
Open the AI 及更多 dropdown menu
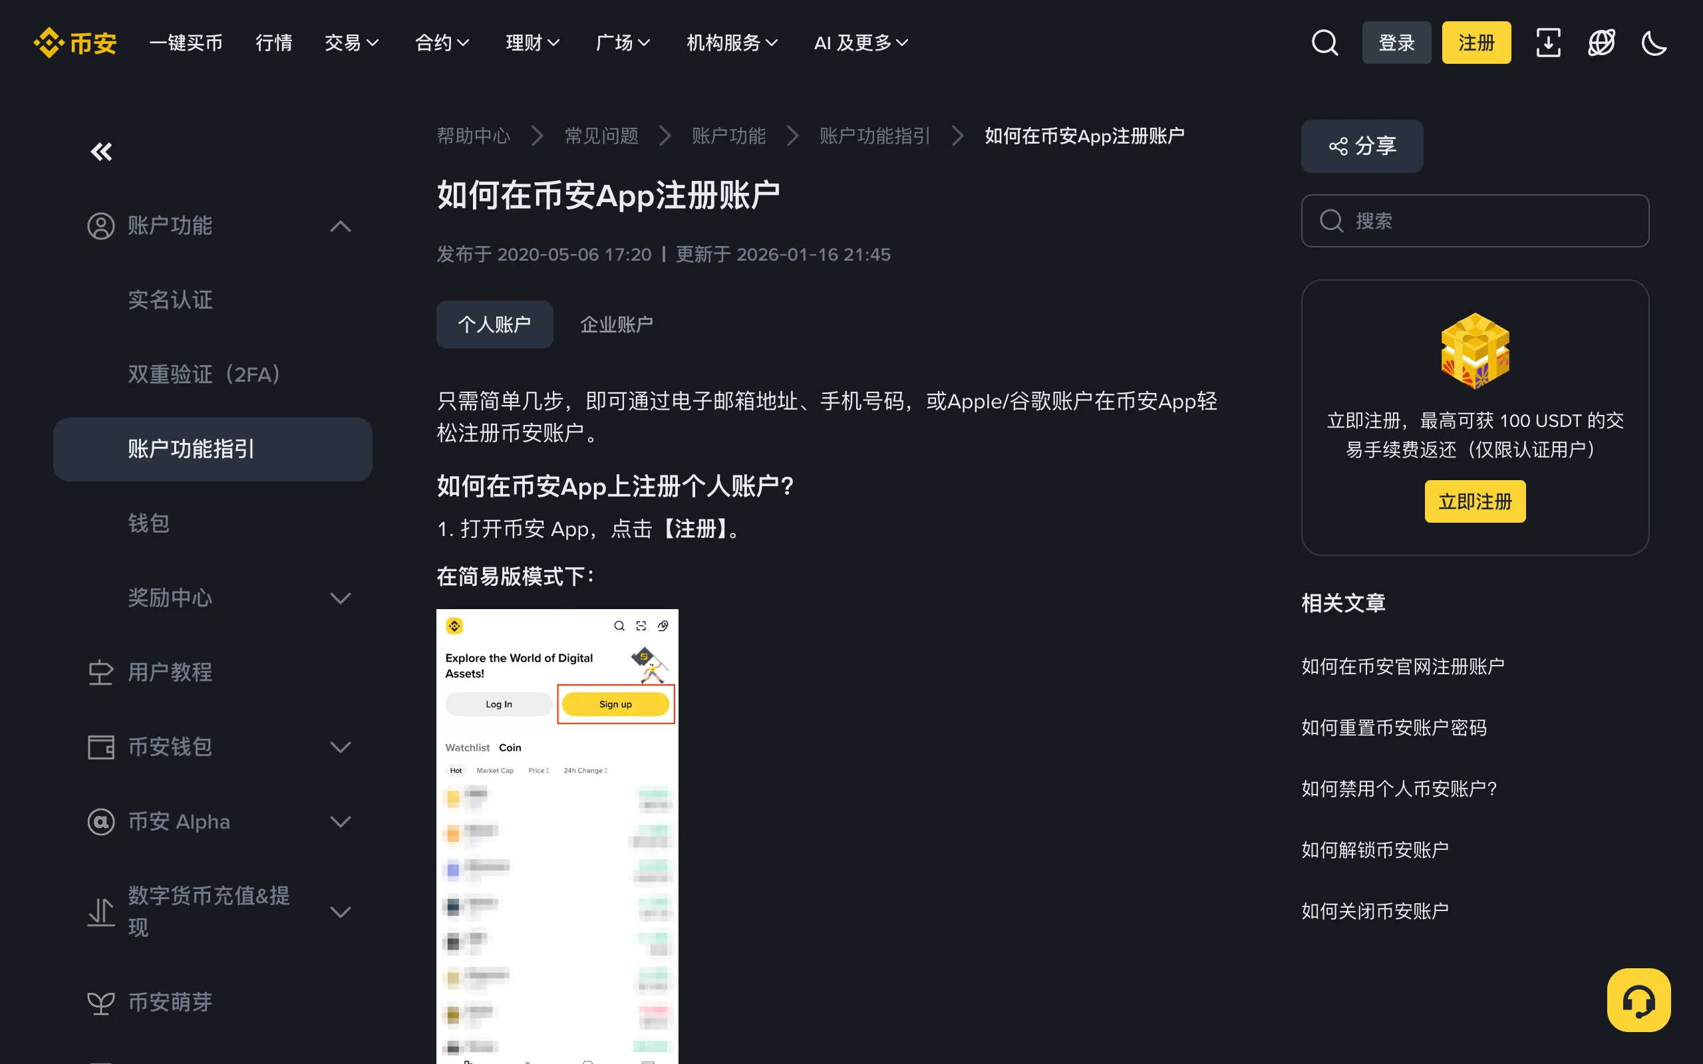[x=861, y=43]
